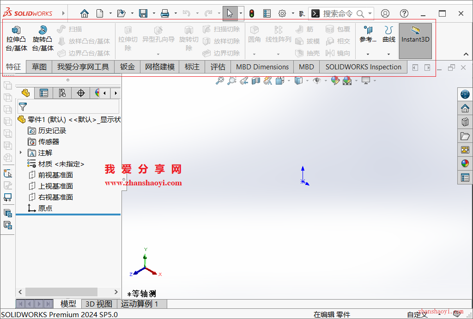Image resolution: width=473 pixels, height=319 pixels.
Task: Click the Section View icon
Action: pyautogui.click(x=256, y=80)
